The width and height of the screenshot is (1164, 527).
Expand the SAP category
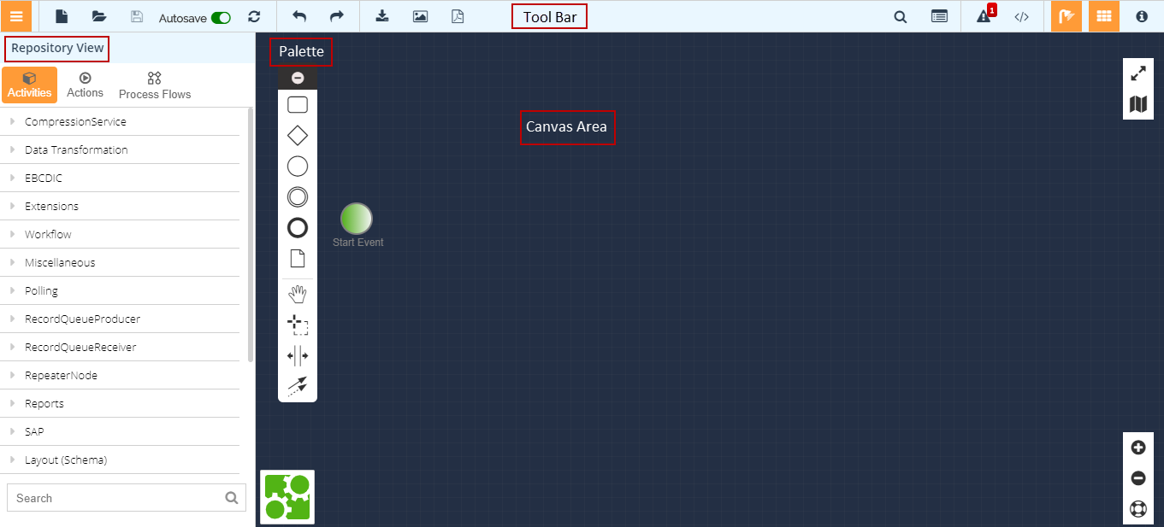coord(34,431)
